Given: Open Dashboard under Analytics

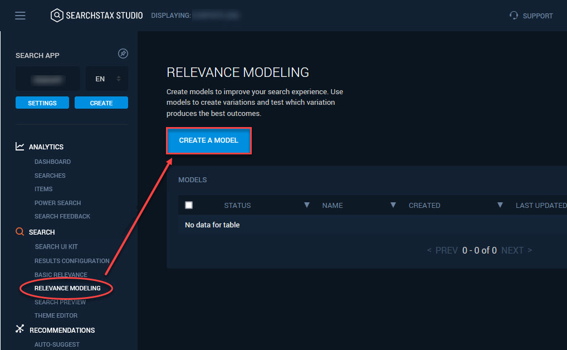Looking at the screenshot, I should coord(52,162).
